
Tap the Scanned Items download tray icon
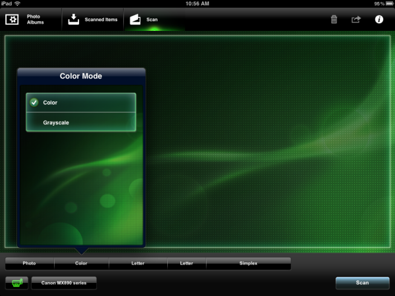74,19
